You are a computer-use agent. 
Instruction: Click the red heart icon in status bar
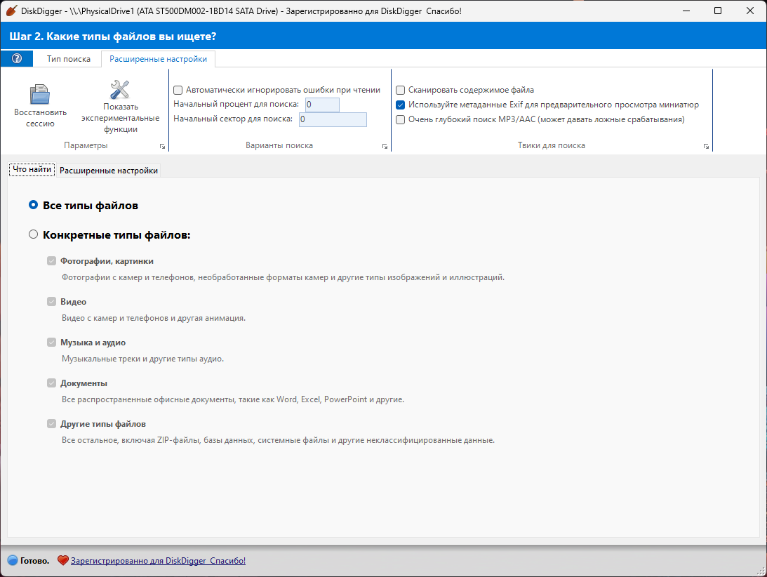pyautogui.click(x=62, y=560)
